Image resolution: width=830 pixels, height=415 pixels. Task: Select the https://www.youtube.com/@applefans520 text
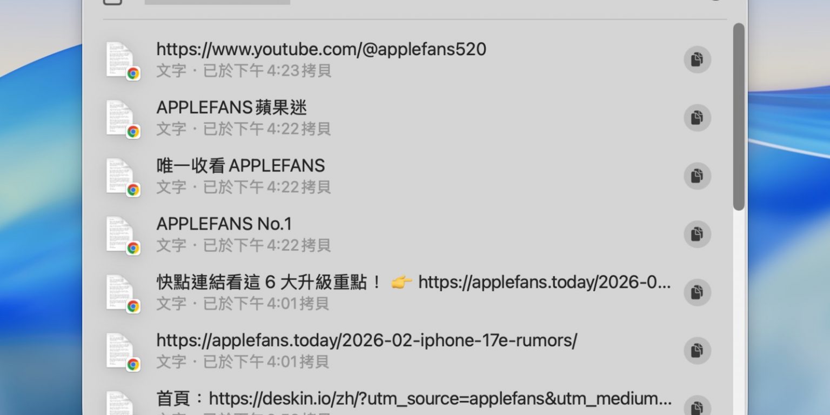coord(322,50)
